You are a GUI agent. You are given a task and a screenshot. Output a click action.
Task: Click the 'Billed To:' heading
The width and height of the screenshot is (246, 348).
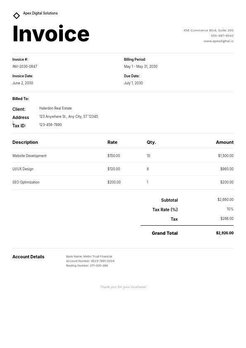21,99
